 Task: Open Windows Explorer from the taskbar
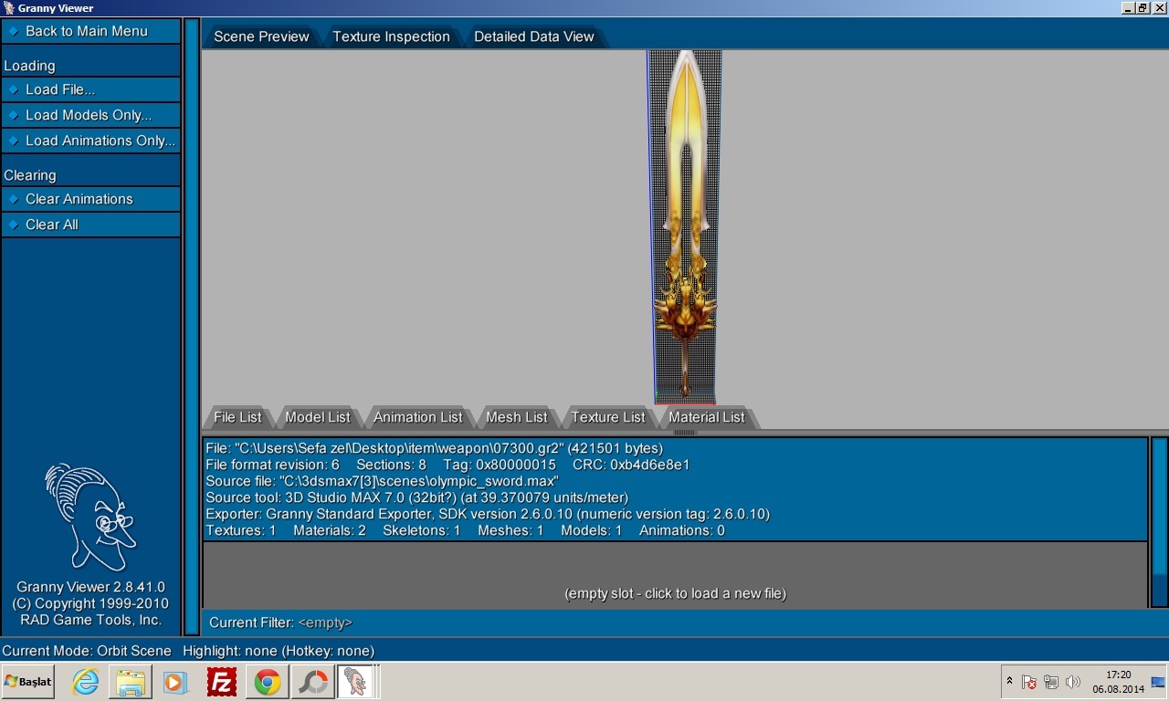tap(131, 682)
